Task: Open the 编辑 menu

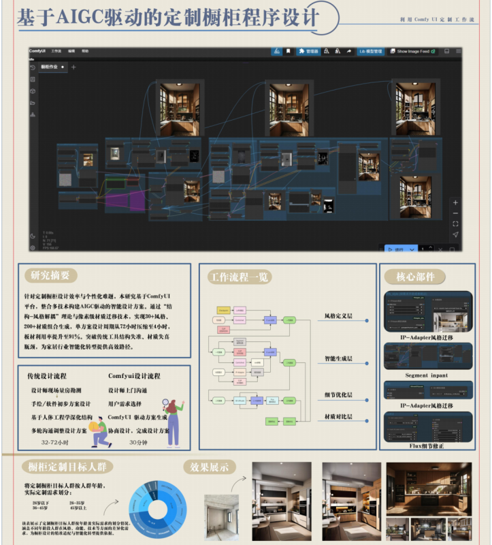Action: pyautogui.click(x=71, y=51)
